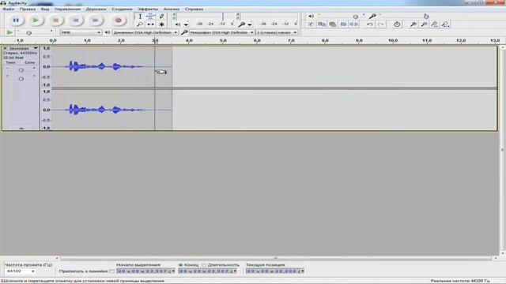Pause playback with the Pause button
The width and height of the screenshot is (506, 284).
point(16,21)
